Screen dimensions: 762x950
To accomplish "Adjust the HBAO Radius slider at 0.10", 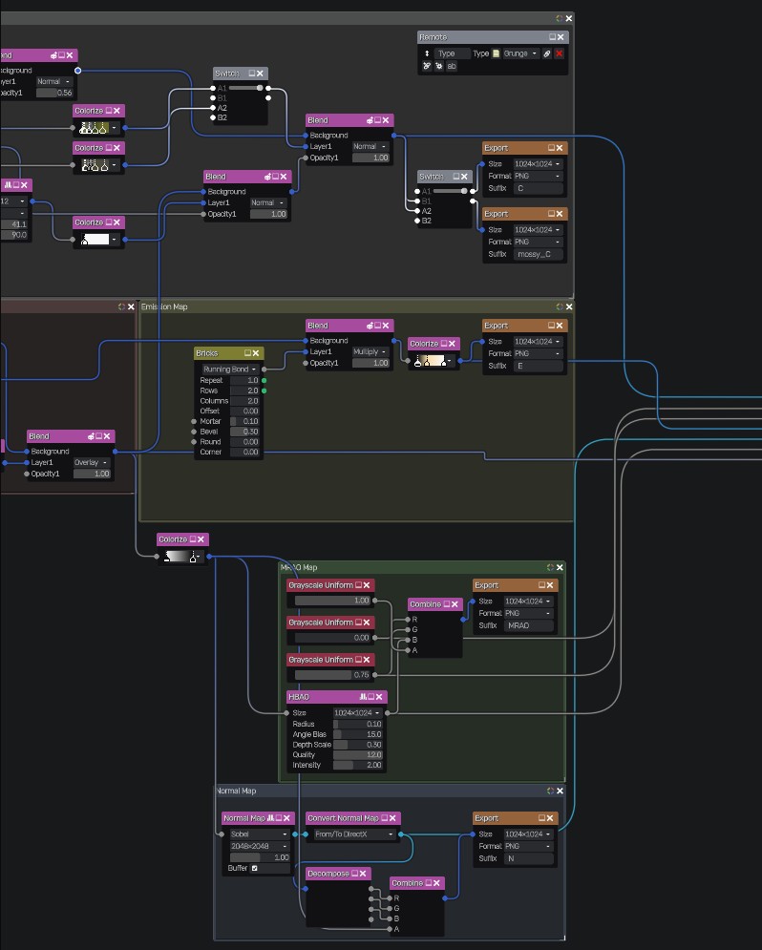I will [357, 724].
